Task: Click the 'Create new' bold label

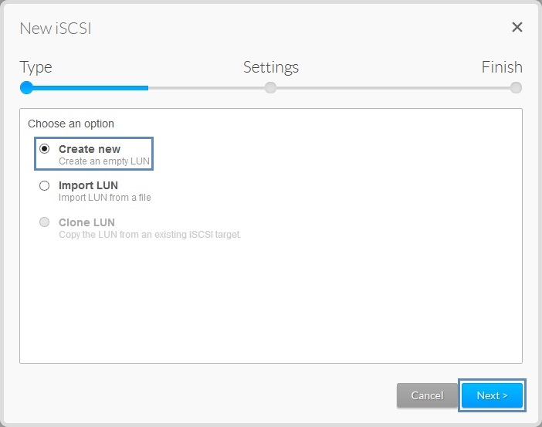Action: point(90,149)
